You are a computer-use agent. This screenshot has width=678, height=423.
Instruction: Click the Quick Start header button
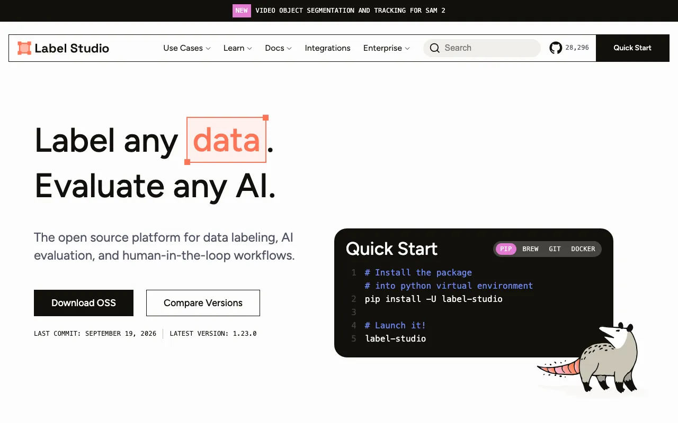[x=632, y=48]
